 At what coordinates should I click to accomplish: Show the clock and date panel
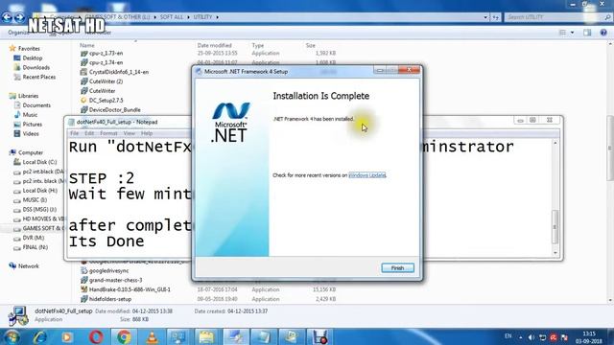[x=589, y=337]
